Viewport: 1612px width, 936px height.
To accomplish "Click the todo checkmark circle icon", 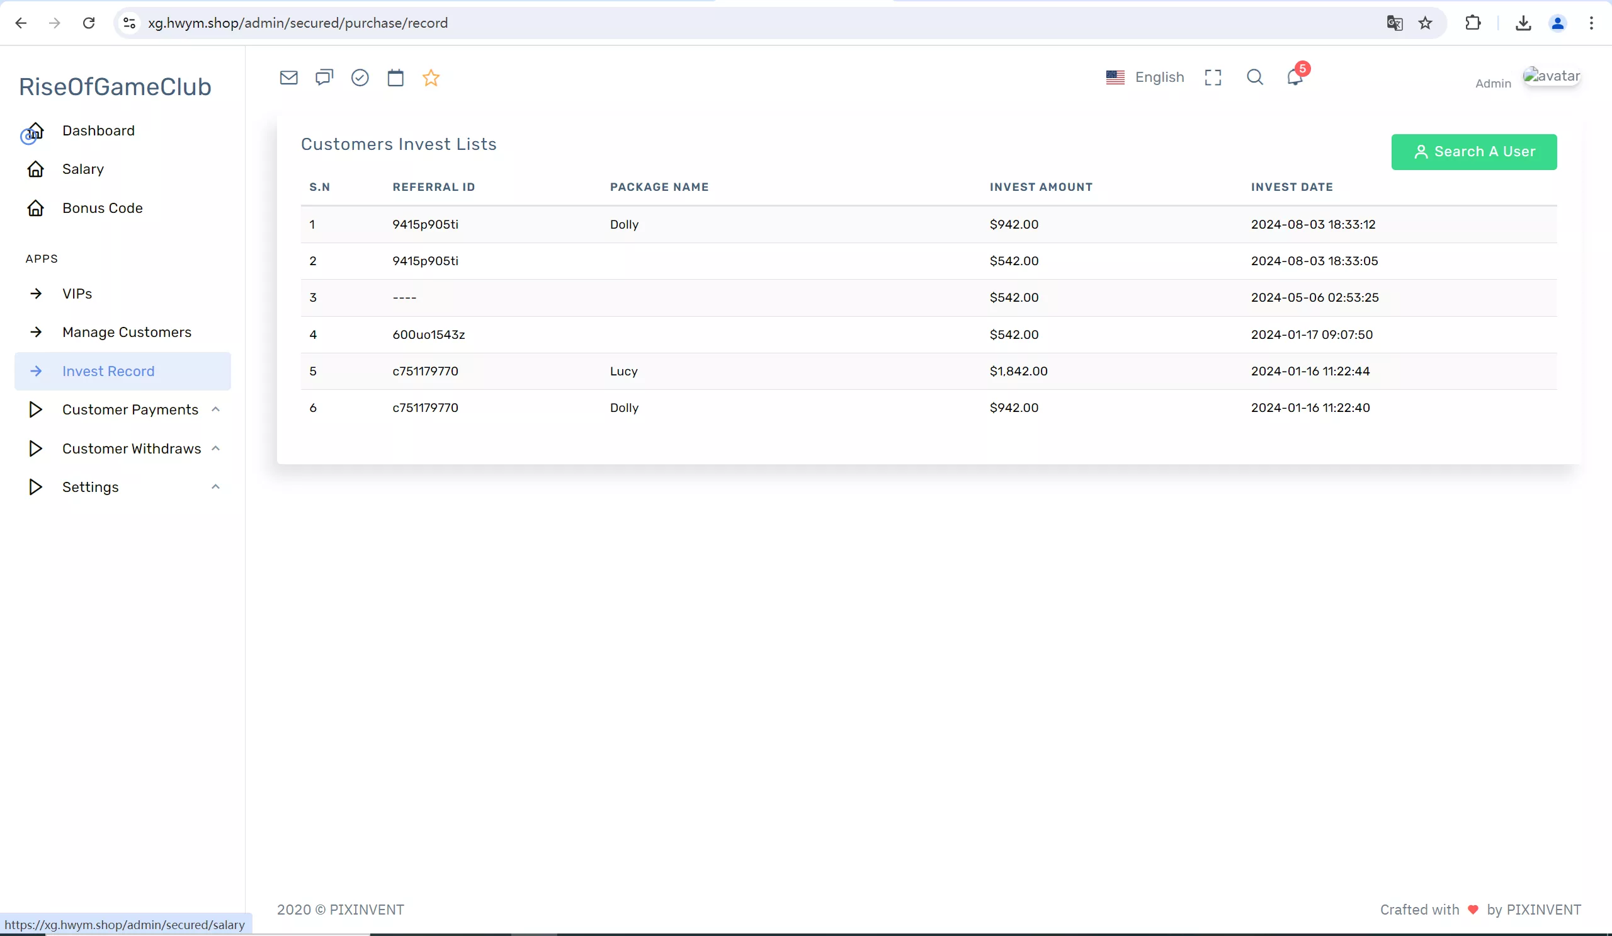I will point(360,77).
